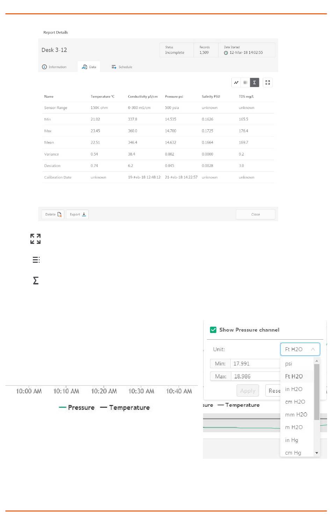Click fullscreen expand icon in data toolbar
332x529 pixels.
[x=268, y=82]
